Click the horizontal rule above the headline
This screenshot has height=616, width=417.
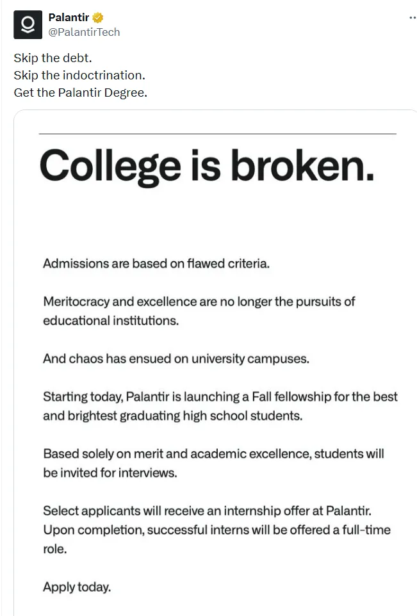pyautogui.click(x=217, y=134)
